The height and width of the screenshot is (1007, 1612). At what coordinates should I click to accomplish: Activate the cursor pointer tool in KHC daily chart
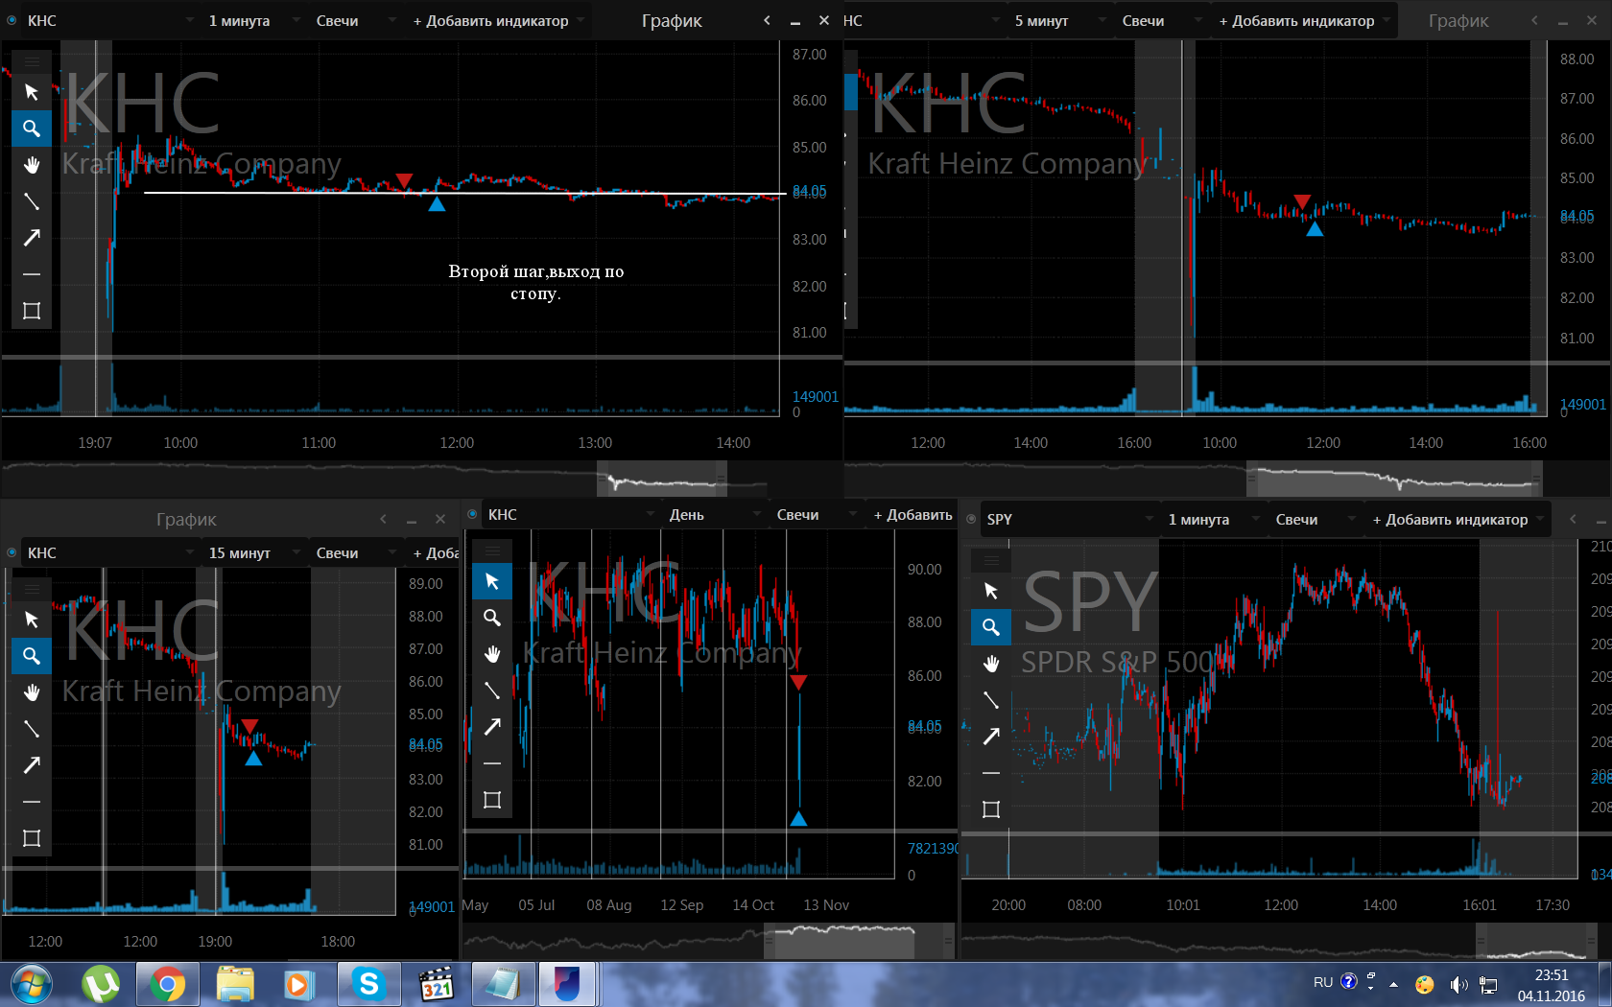pos(492,581)
